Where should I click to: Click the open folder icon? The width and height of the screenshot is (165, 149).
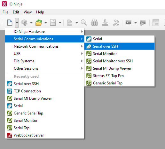coord(39,23)
